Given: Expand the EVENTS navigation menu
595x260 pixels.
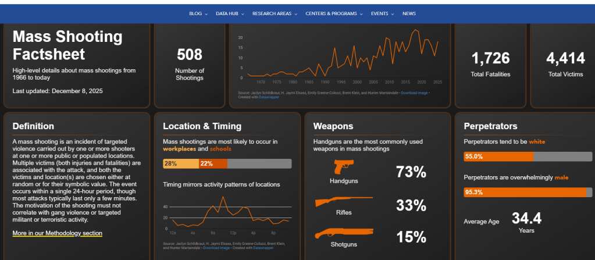Looking at the screenshot, I should coord(382,13).
